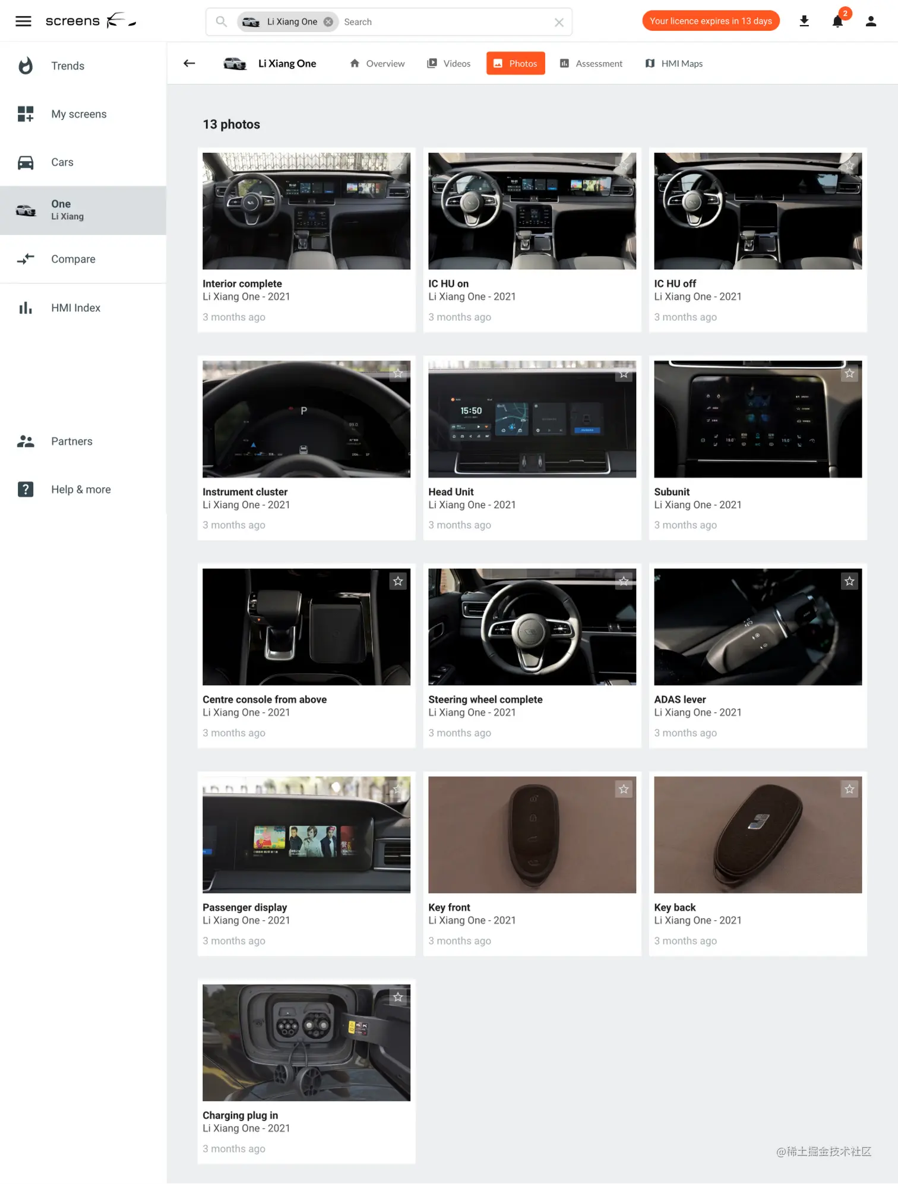The image size is (898, 1184).
Task: Star the Centre console from above photo
Action: (x=398, y=581)
